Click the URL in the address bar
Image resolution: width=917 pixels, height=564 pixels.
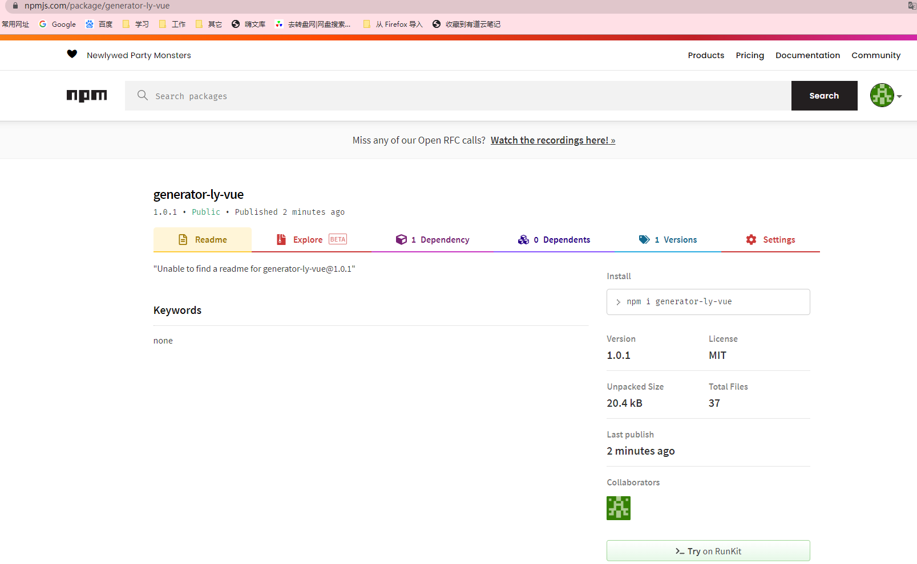[97, 6]
